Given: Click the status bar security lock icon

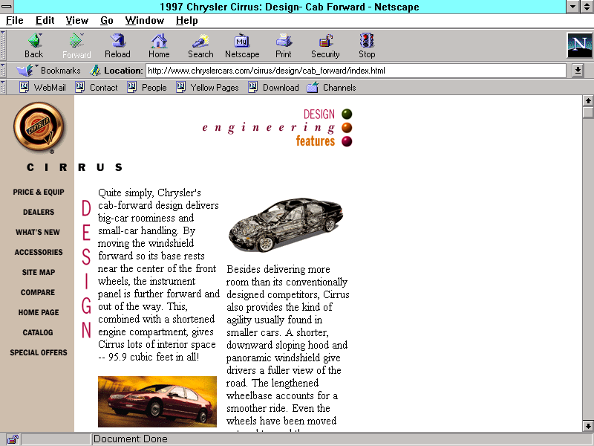Looking at the screenshot, I should click(x=13, y=439).
